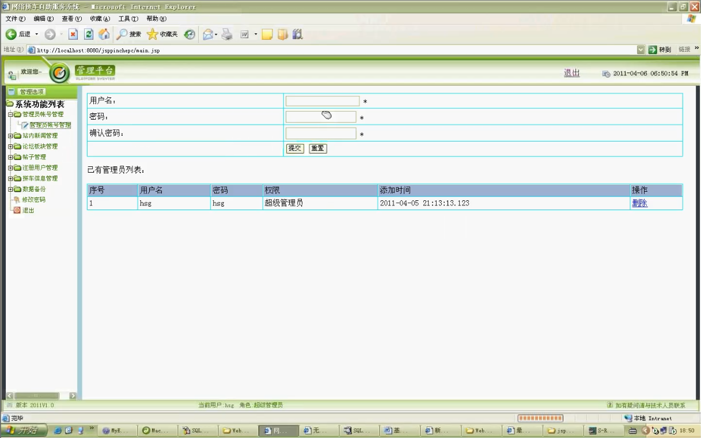Open the History clock icon

[190, 35]
